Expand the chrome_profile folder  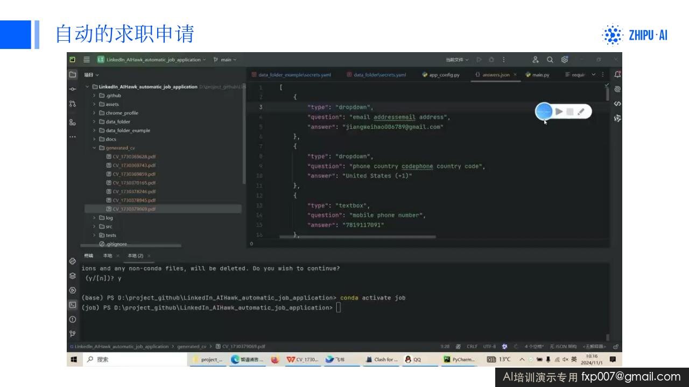[x=94, y=113]
